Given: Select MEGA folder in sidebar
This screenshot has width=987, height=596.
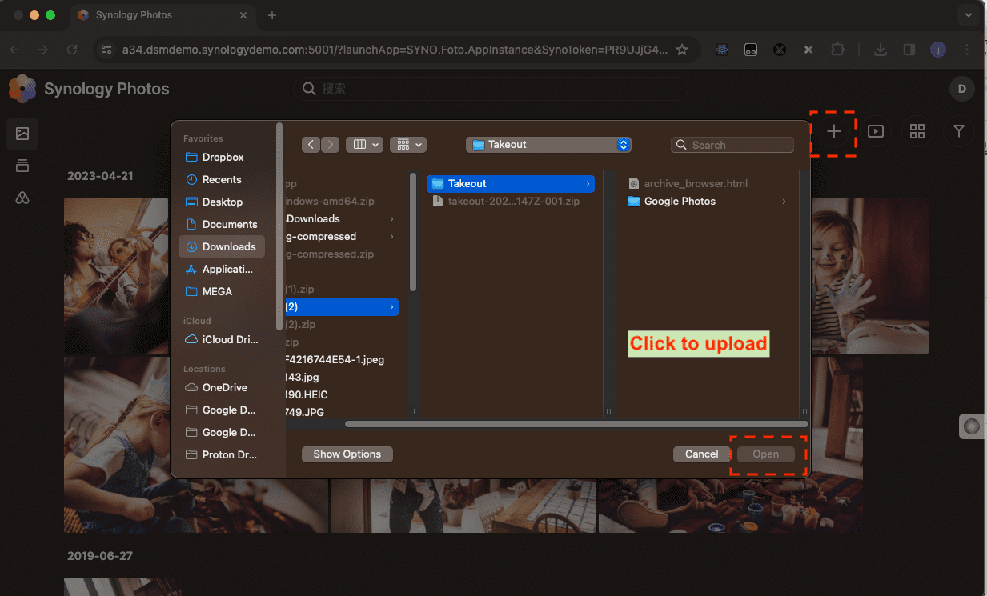Looking at the screenshot, I should pyautogui.click(x=222, y=292).
